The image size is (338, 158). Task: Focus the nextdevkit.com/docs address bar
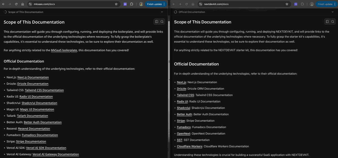point(244,4)
